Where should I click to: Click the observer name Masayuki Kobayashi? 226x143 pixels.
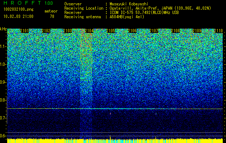click(129, 4)
